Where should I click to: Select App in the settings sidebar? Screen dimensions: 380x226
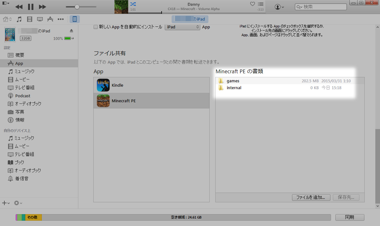[x=39, y=63]
